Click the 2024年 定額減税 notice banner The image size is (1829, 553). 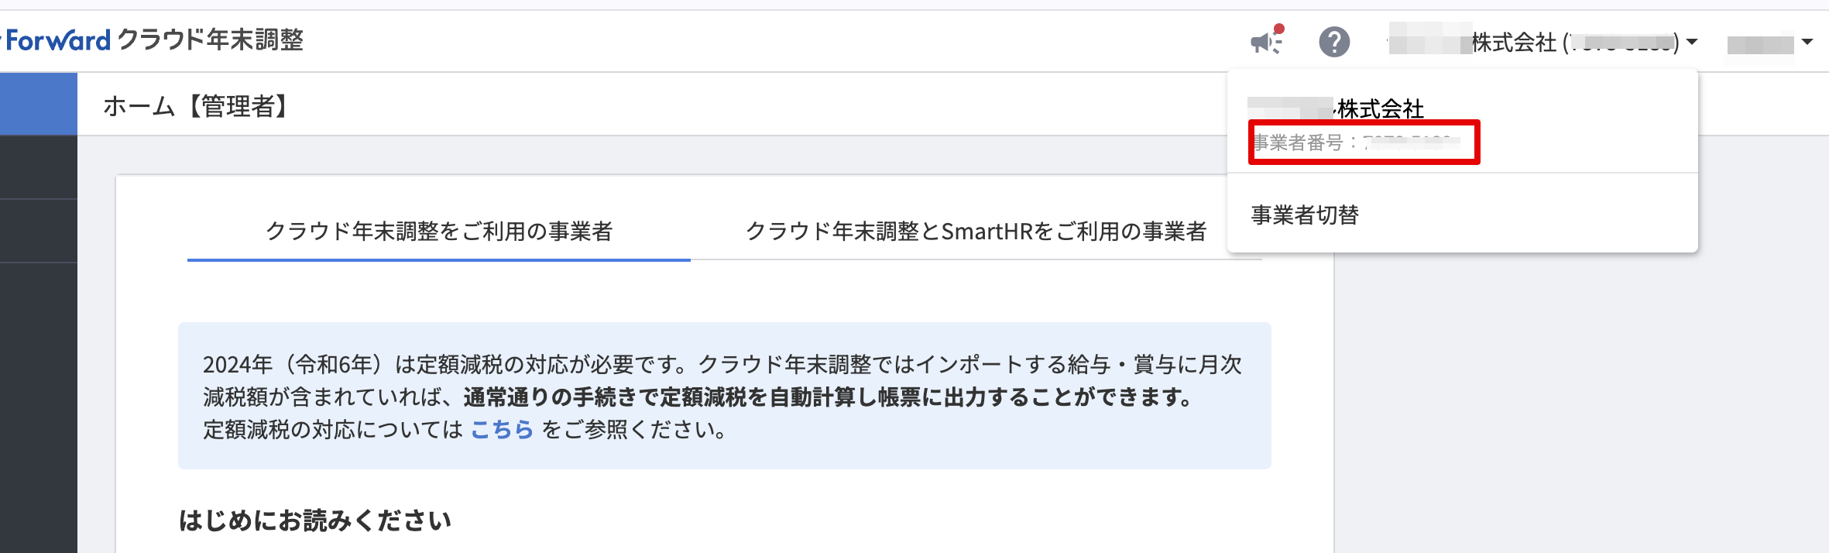coord(723,395)
